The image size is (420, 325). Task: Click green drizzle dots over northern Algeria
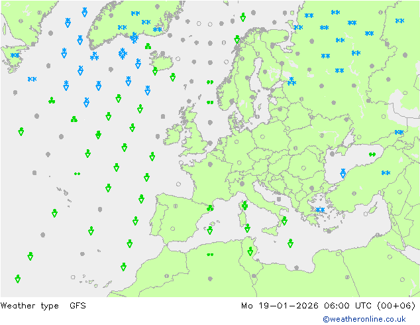(210, 255)
